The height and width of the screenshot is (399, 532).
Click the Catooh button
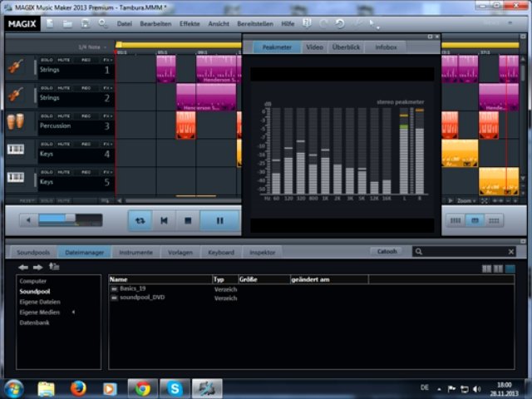point(387,251)
